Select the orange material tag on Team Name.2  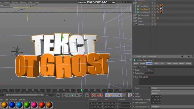coord(161,12)
